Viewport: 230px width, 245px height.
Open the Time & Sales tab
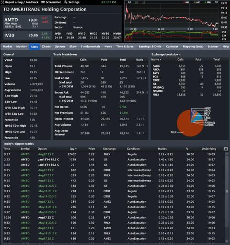click(x=125, y=47)
